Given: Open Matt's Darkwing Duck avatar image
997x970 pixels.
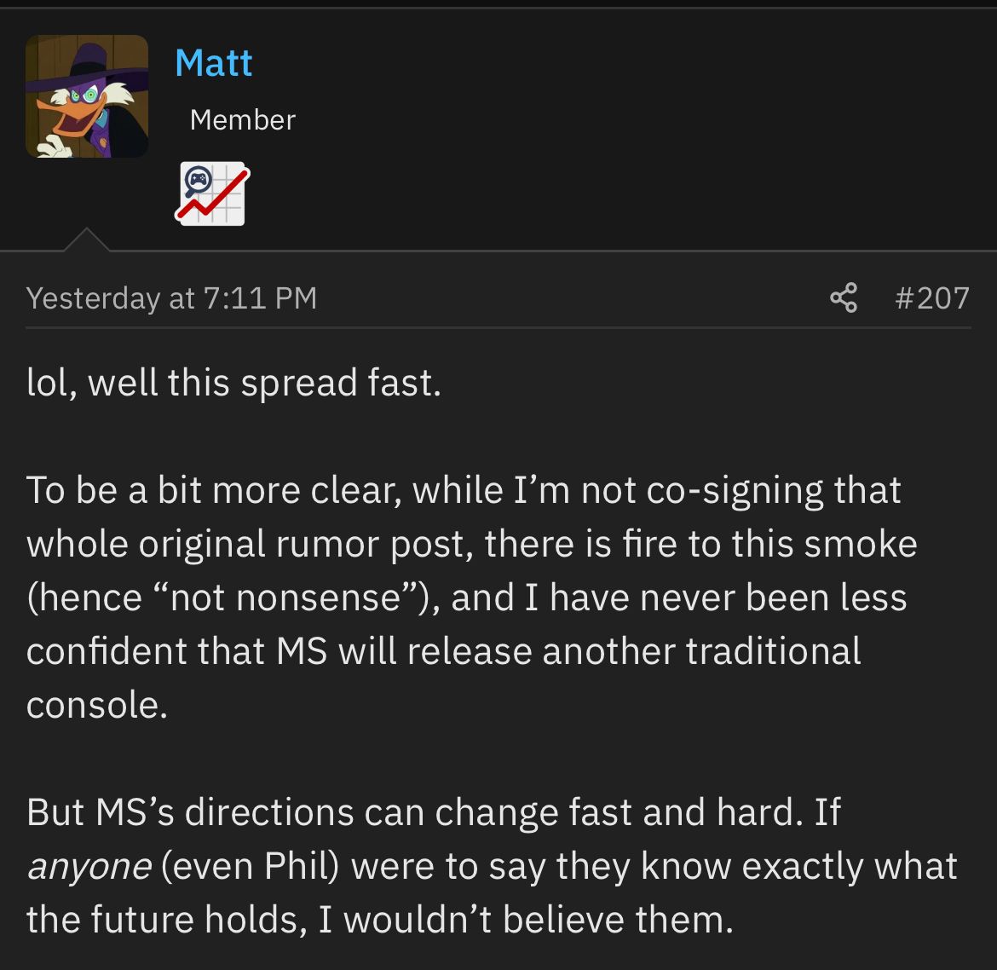Looking at the screenshot, I should (x=87, y=96).
